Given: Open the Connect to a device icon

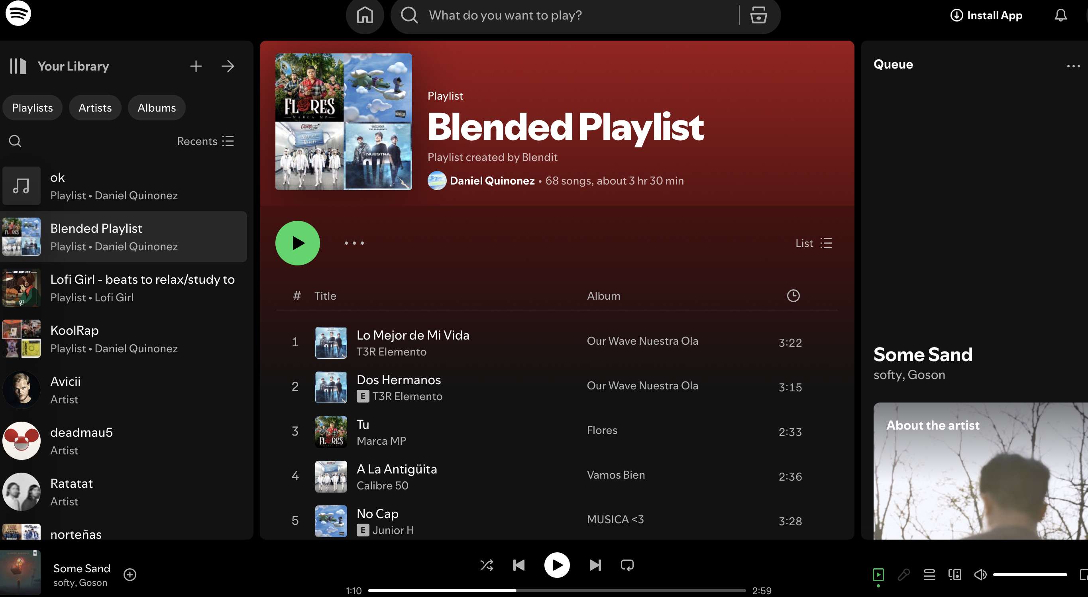Looking at the screenshot, I should click(x=954, y=575).
